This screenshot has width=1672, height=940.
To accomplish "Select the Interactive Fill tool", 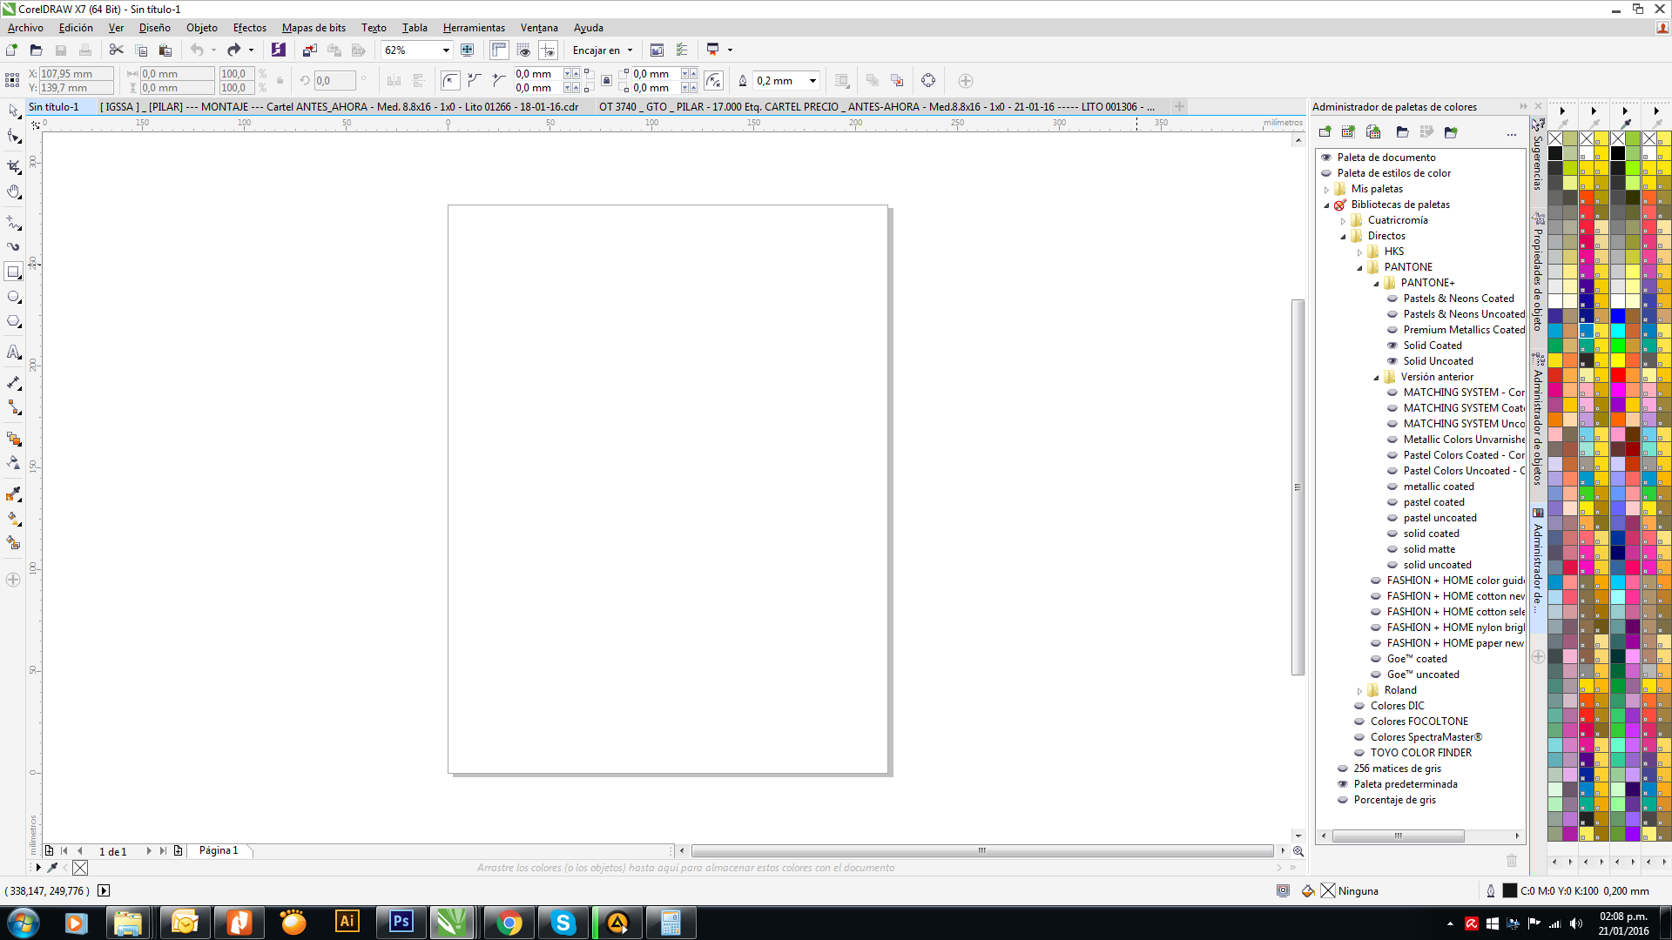I will click(13, 518).
